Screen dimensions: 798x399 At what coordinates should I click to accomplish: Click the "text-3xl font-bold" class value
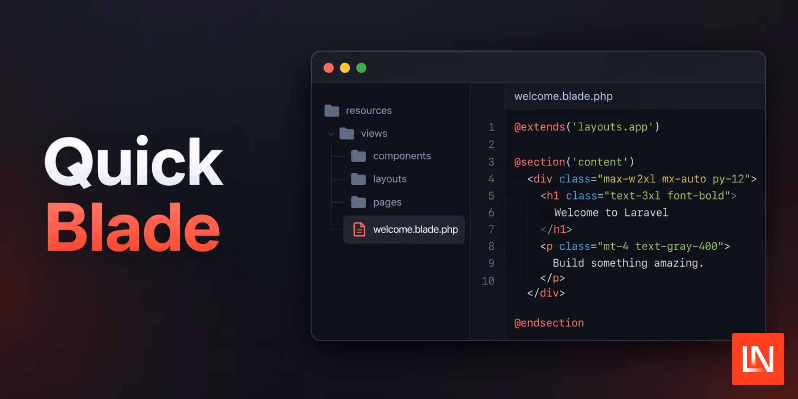pos(667,196)
